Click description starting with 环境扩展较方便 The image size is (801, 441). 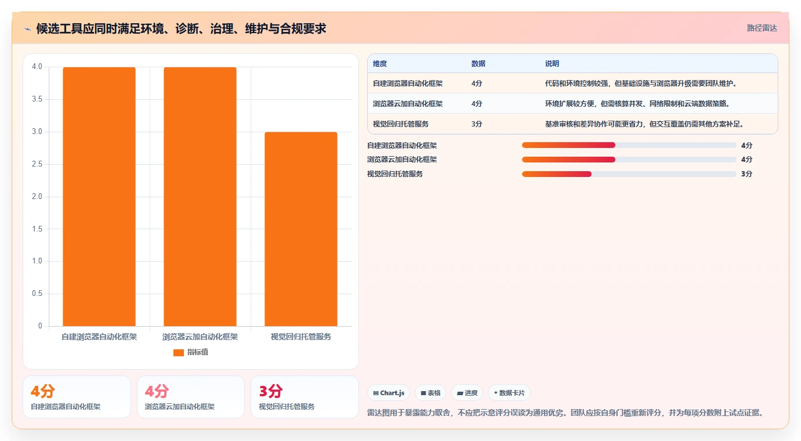[x=637, y=104]
